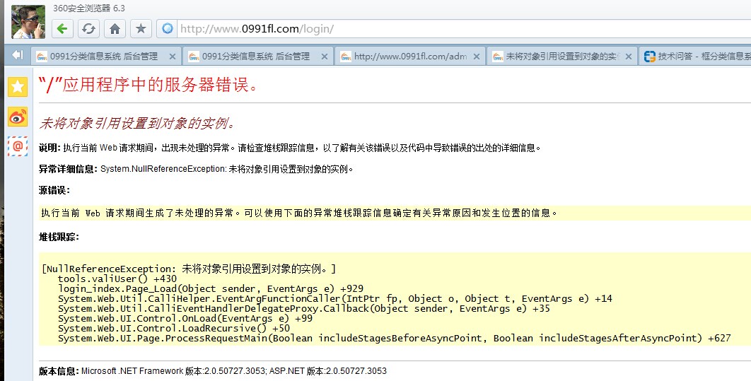This screenshot has width=751, height=381.
Task: Open the favorites star in the sidebar
Action: tap(17, 86)
